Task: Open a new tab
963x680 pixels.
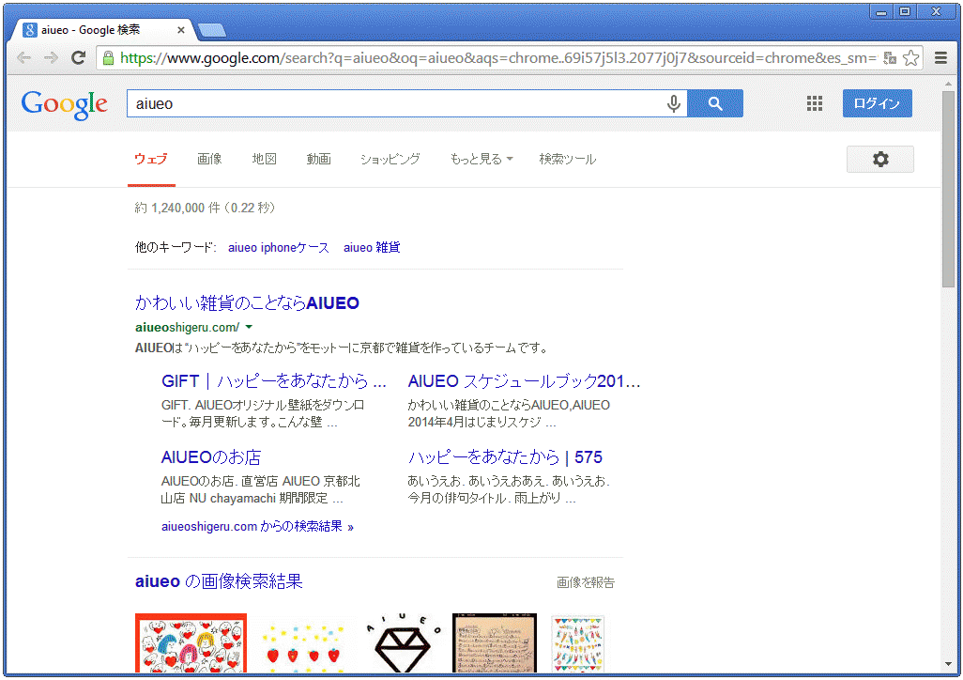Action: click(212, 30)
